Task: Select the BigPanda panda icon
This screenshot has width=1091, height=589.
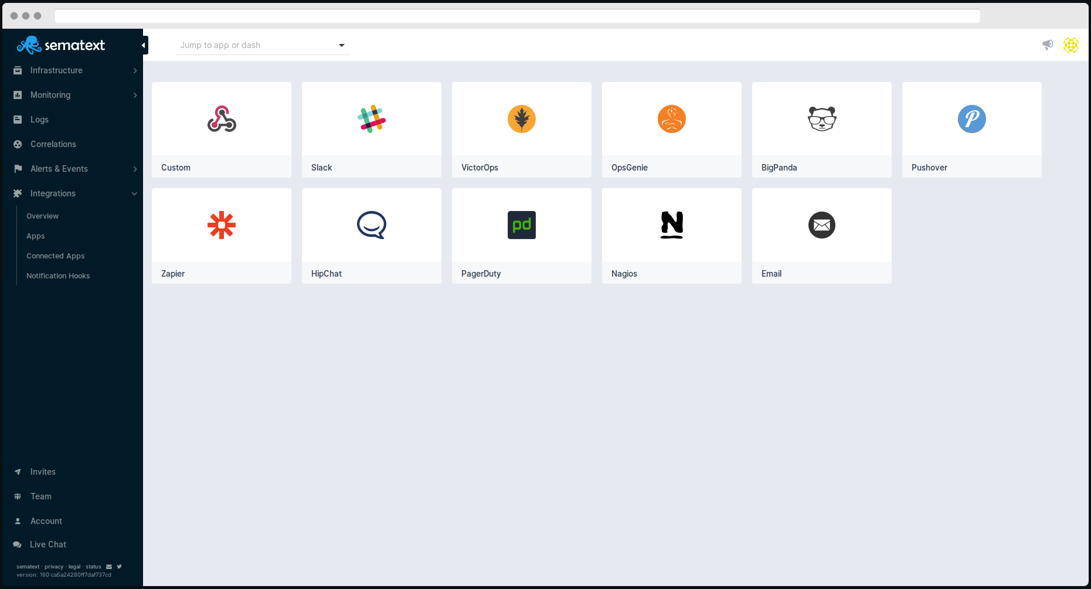Action: 822,119
